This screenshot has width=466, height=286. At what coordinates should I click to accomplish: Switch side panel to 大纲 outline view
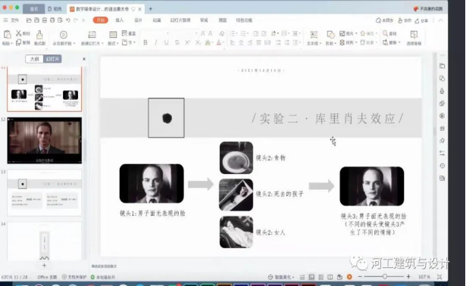point(34,59)
